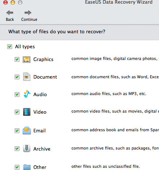
Task: Click 'common image files' description text
Action: [115, 59]
